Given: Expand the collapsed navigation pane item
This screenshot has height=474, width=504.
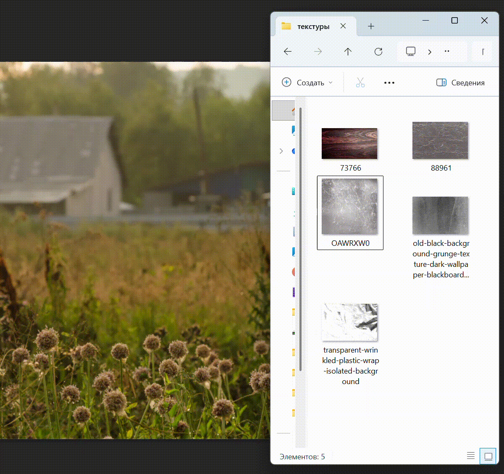Looking at the screenshot, I should [x=281, y=151].
